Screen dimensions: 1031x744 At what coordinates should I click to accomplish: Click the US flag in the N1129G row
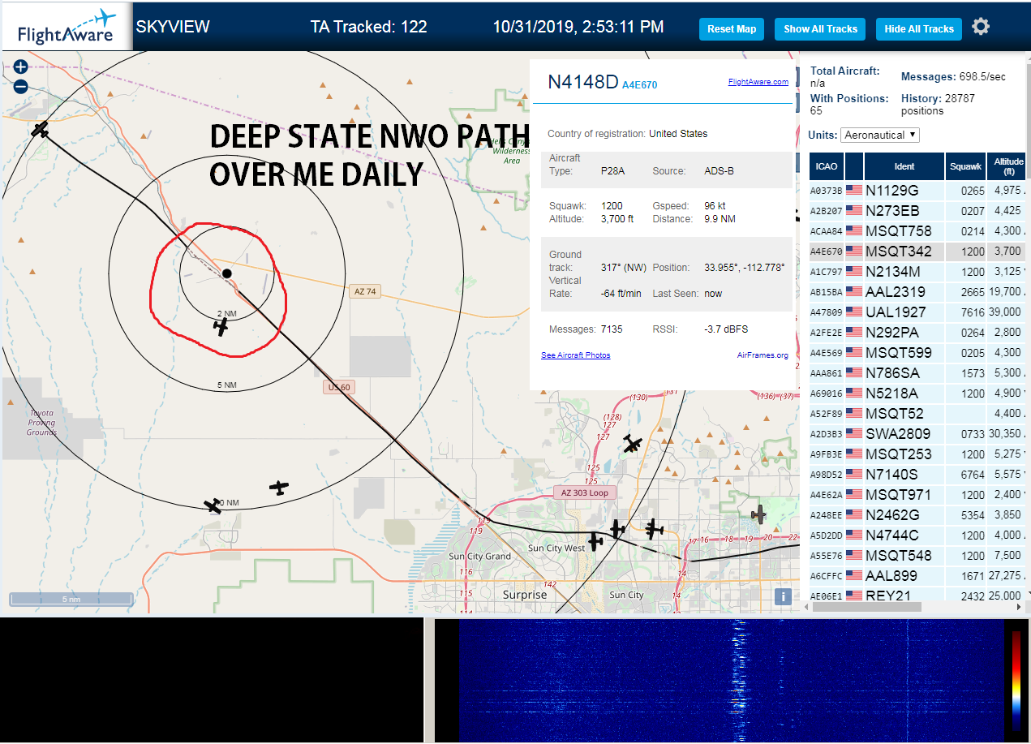854,190
